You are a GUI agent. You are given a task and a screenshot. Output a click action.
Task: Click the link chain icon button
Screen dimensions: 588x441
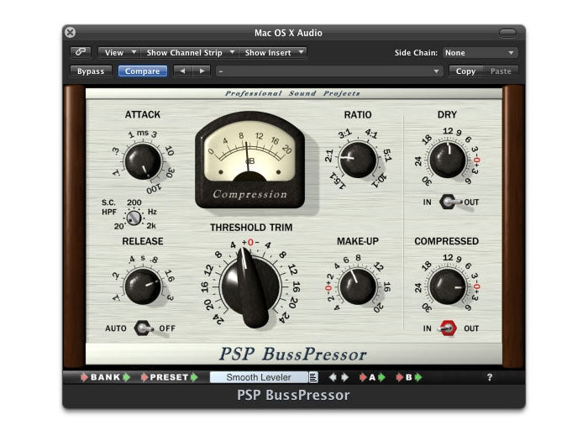click(x=81, y=52)
